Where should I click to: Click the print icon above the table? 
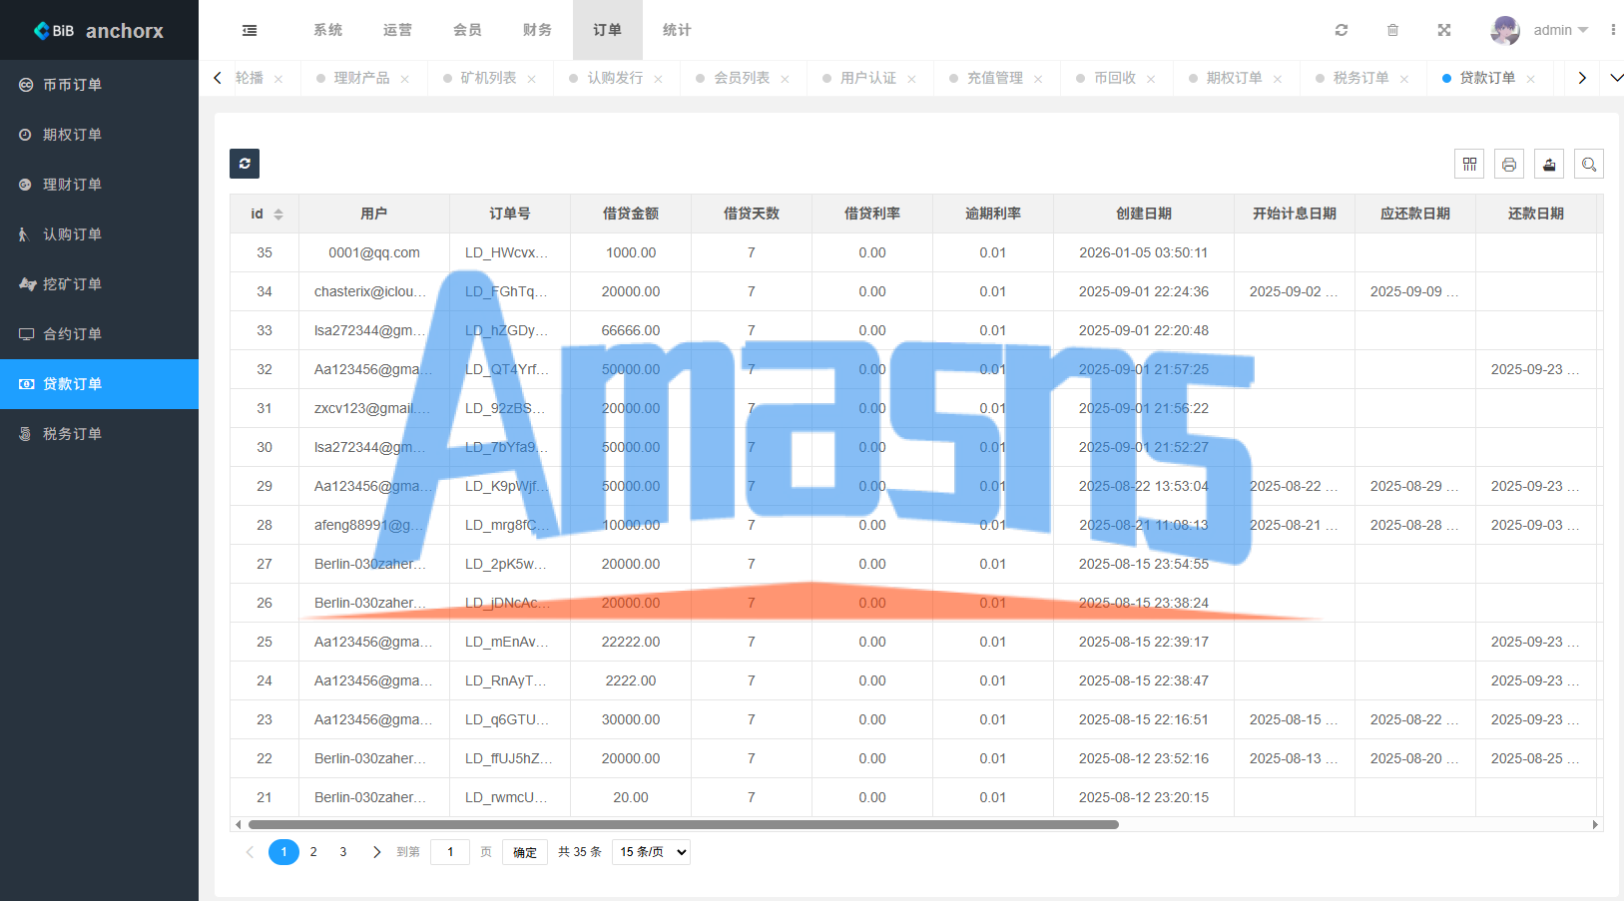(x=1509, y=164)
